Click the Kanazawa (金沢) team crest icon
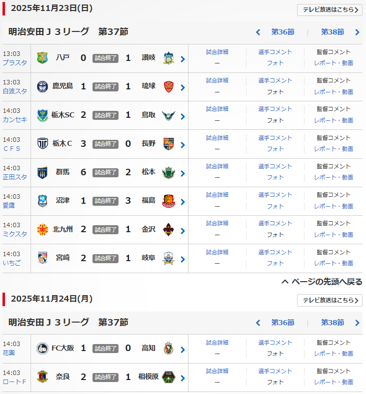Viewport: 366px width, 394px height. (x=167, y=230)
